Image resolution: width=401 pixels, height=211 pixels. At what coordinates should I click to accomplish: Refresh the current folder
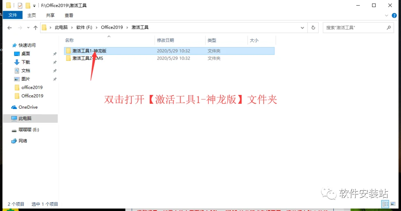click(313, 27)
